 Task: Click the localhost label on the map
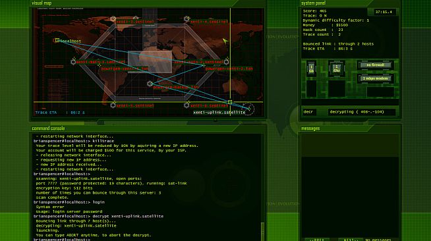point(71,41)
